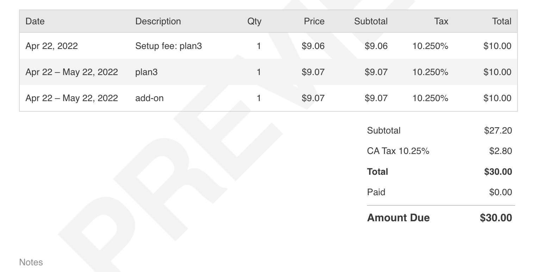The image size is (539, 272).
Task: Click the CA Tax 10.25% label
Action: [398, 151]
